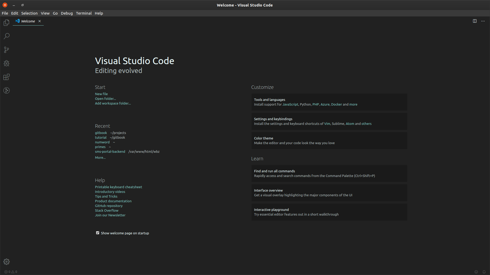Close the Welcome tab

point(40,21)
